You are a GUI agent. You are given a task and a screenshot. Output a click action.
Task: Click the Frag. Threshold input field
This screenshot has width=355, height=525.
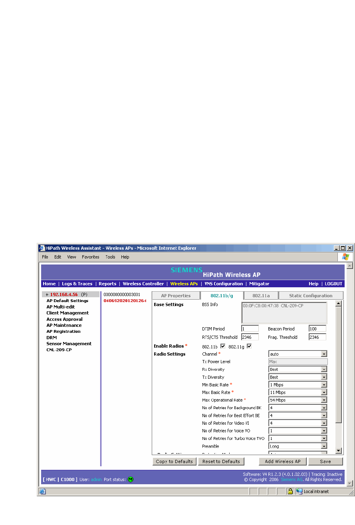tap(317, 337)
